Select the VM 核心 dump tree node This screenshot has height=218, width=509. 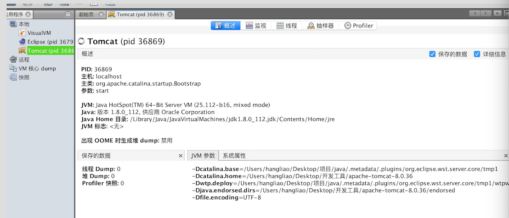(x=37, y=69)
